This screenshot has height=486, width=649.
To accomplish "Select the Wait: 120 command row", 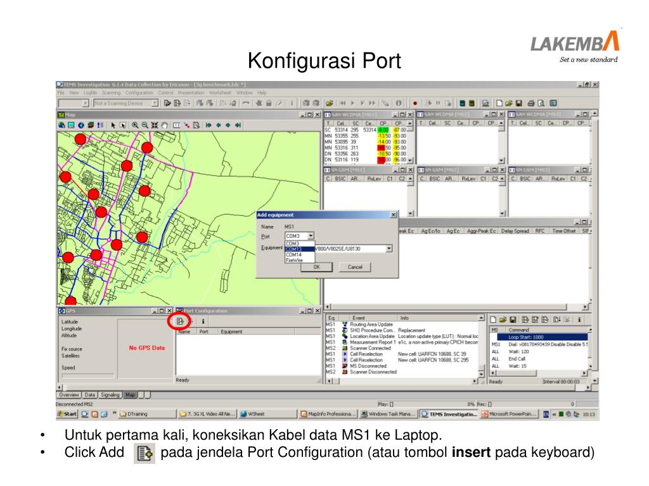I will click(539, 352).
